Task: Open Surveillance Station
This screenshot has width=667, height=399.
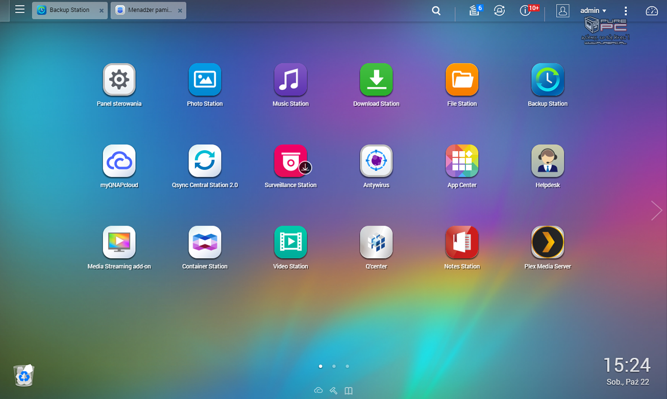Action: tap(291, 161)
